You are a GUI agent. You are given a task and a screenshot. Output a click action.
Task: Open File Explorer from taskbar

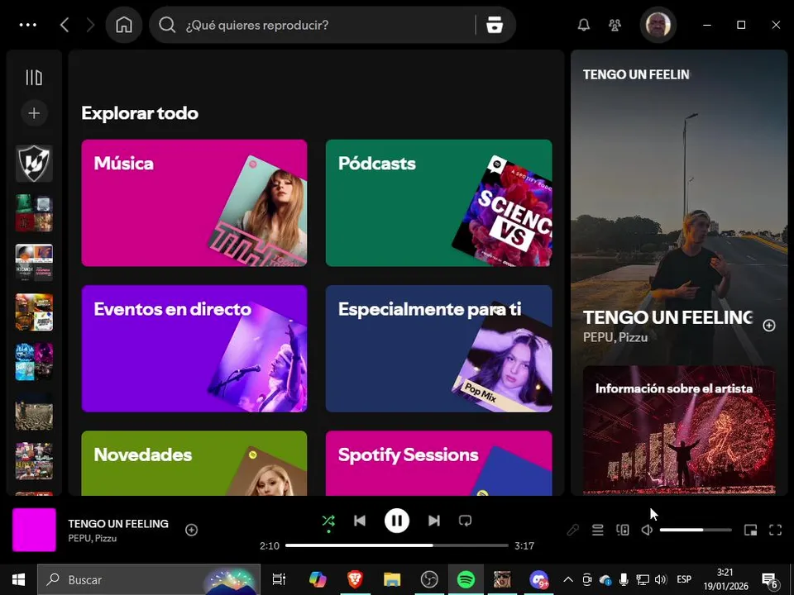point(392,580)
